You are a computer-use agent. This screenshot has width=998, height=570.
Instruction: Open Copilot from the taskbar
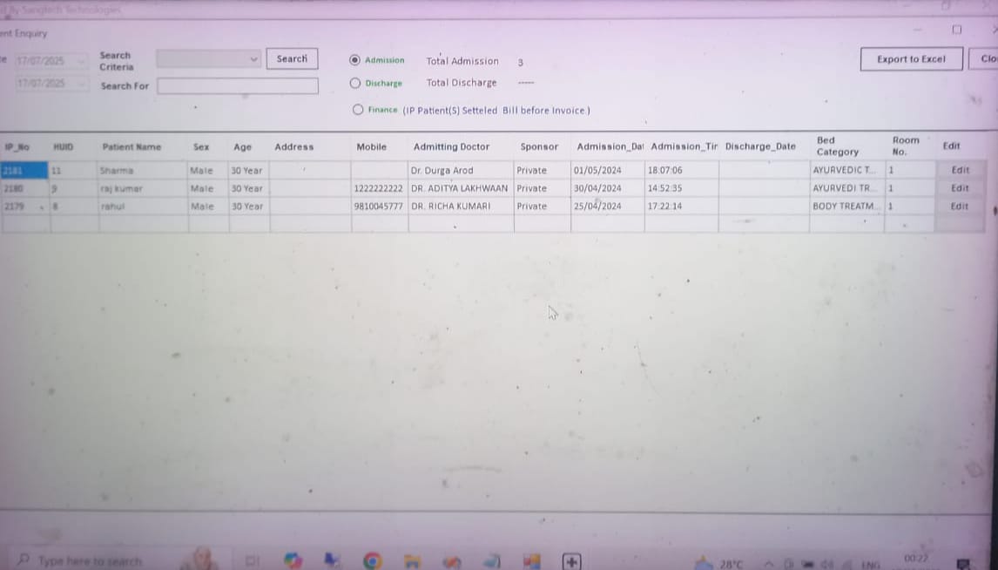point(293,560)
